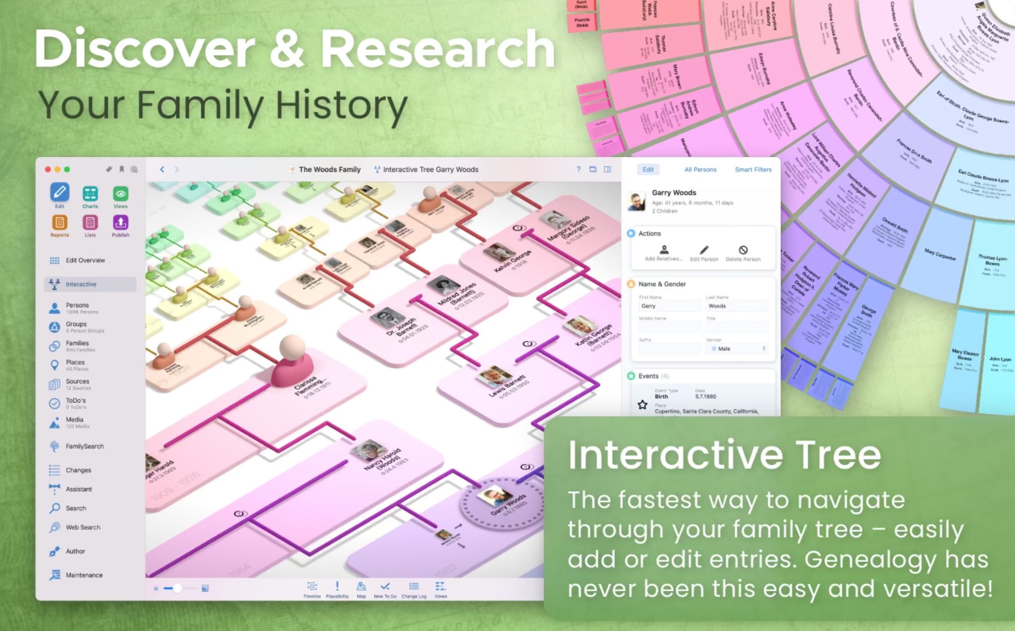Click Garry Woods profile photo
Viewport: 1015px width, 631px height.
tap(636, 201)
